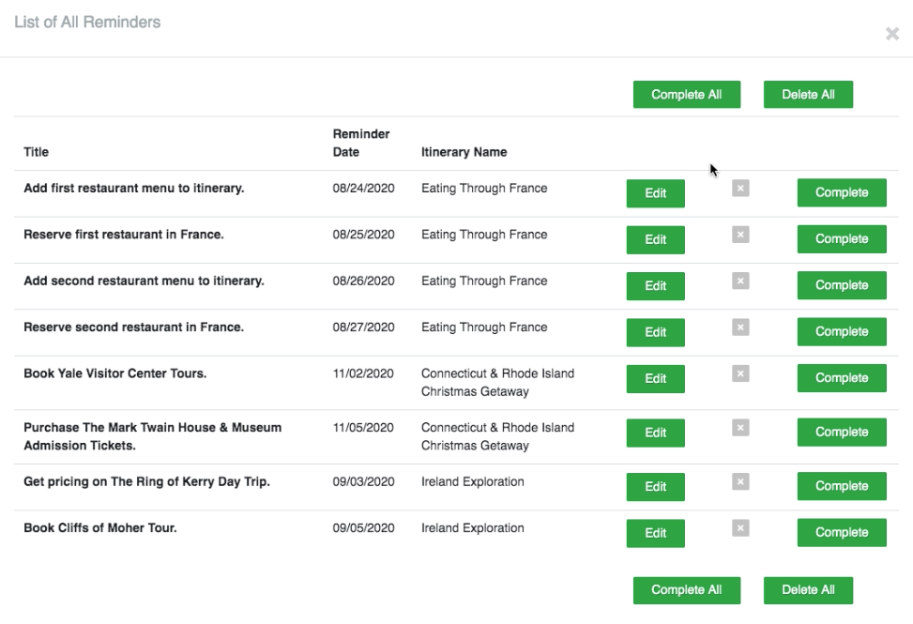Viewport: 913px width, 624px height.
Task: Complete the Reserve first restaurant in France reminder
Action: 842,239
